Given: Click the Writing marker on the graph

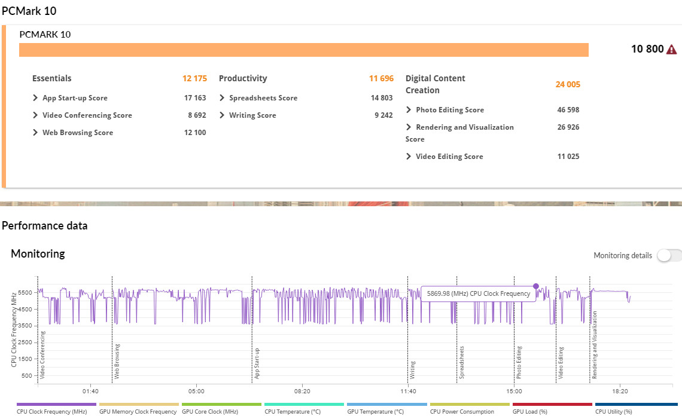Looking at the screenshot, I should pyautogui.click(x=412, y=370).
